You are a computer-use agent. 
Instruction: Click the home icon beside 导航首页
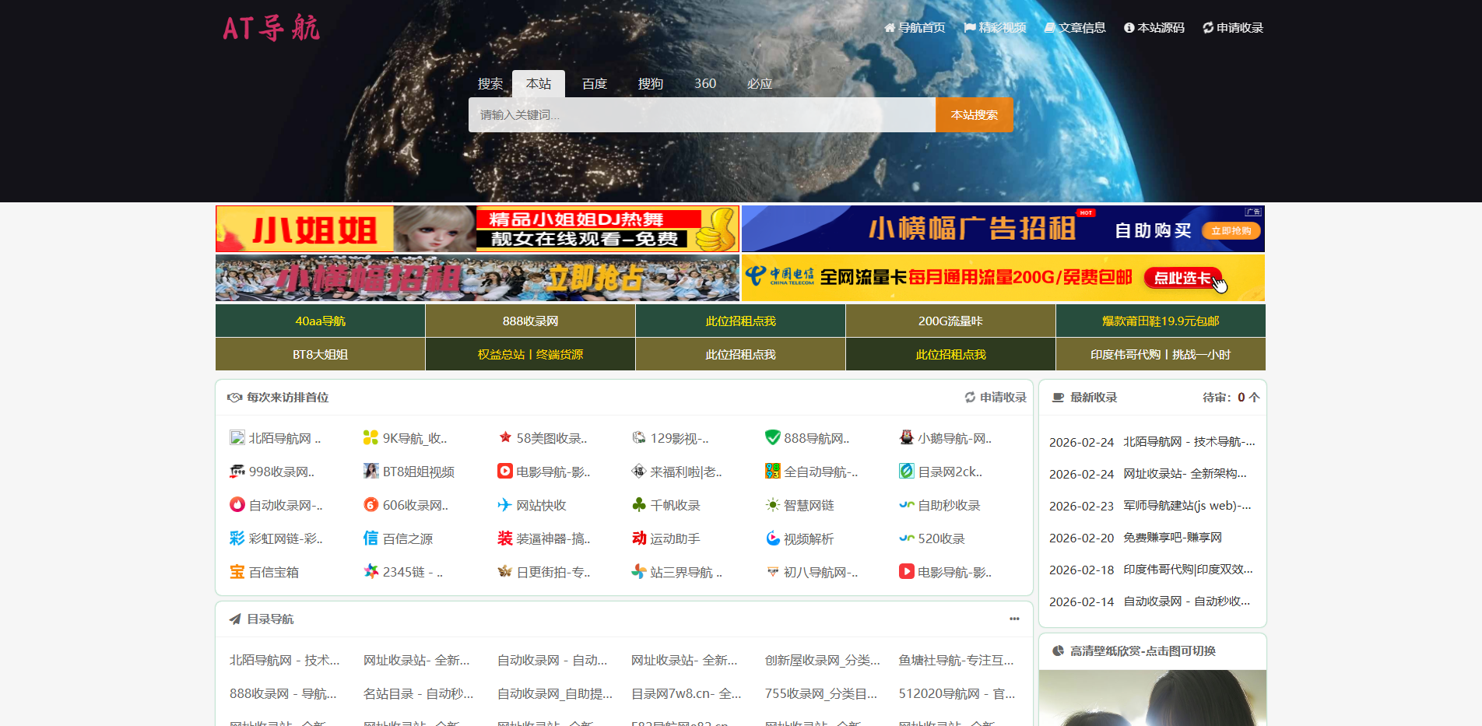coord(888,27)
